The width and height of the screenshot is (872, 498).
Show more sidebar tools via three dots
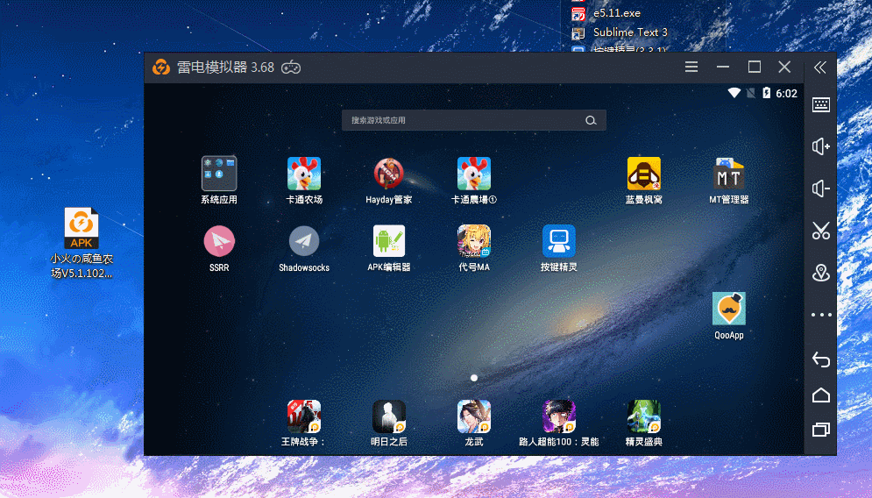tap(821, 315)
